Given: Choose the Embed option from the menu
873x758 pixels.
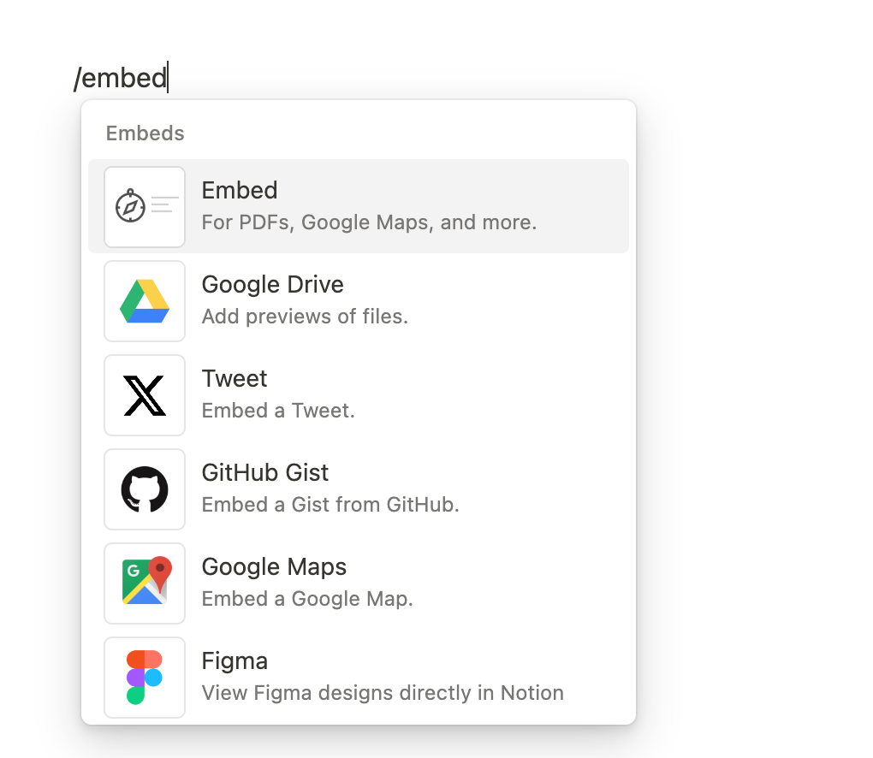Looking at the screenshot, I should (x=240, y=190).
